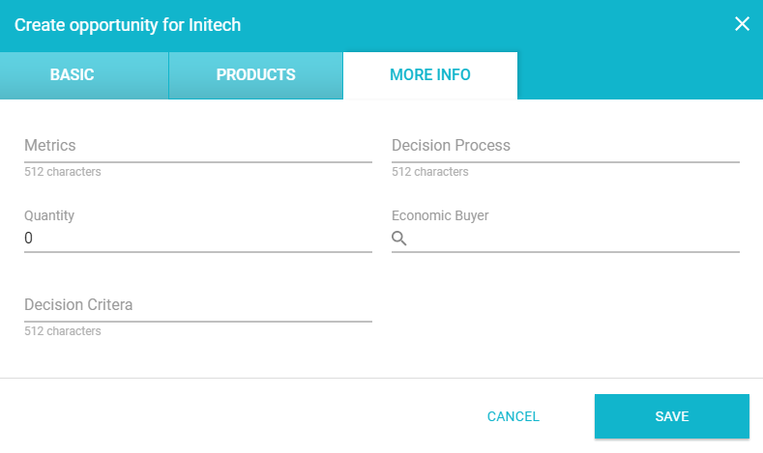Click the Quantity field showing 0

[197, 238]
